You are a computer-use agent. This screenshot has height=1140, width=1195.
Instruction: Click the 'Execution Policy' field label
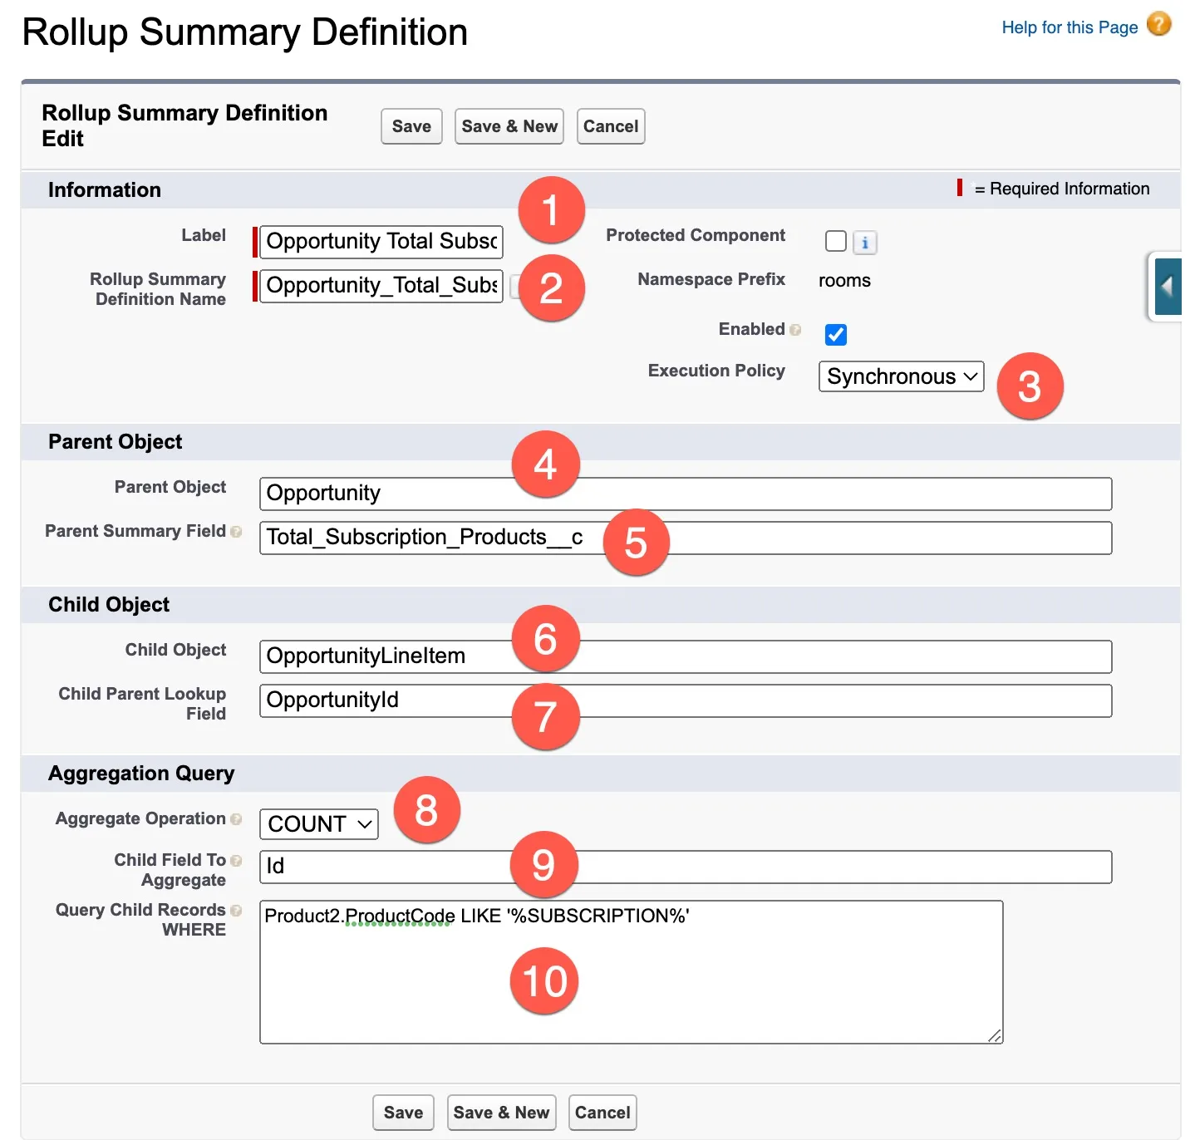(716, 371)
